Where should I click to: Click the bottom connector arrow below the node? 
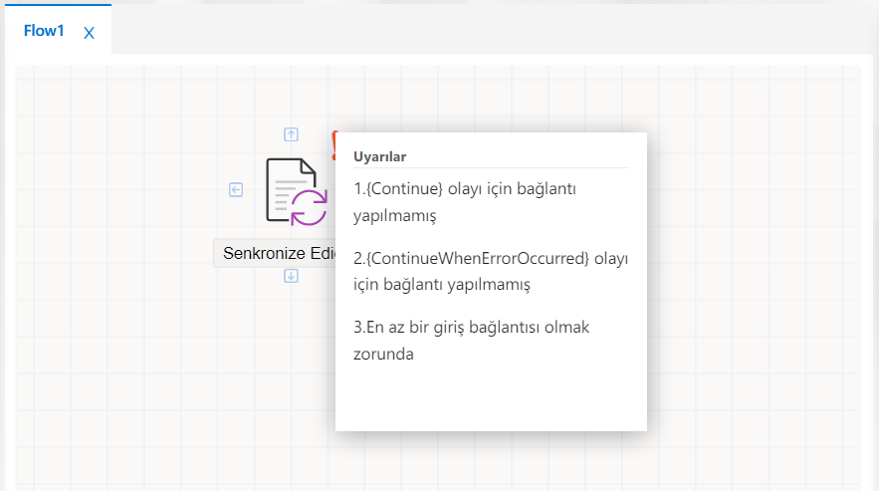[291, 275]
